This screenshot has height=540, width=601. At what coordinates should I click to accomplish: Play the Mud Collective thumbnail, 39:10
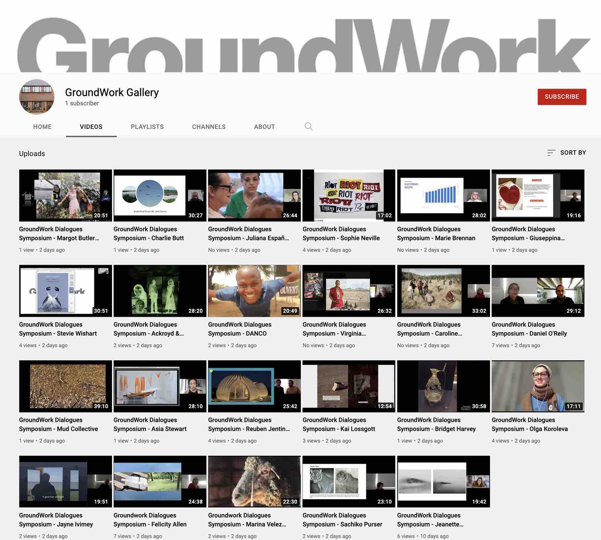66,386
